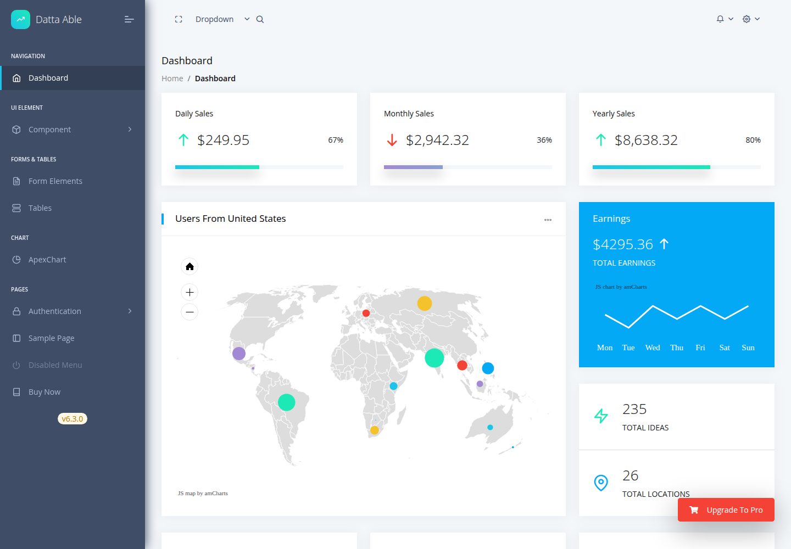The height and width of the screenshot is (549, 791).
Task: Click the $4295.36 earnings value
Action: 623,244
